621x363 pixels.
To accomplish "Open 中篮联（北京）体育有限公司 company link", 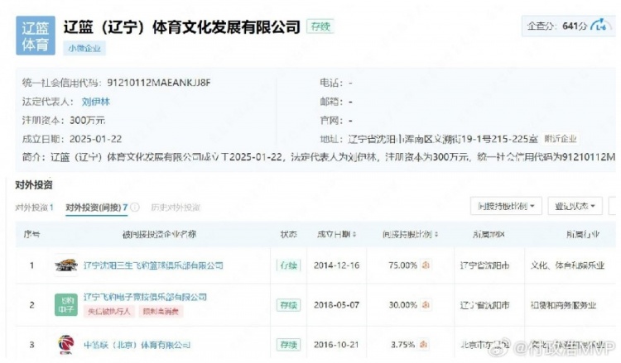I will coord(137,344).
